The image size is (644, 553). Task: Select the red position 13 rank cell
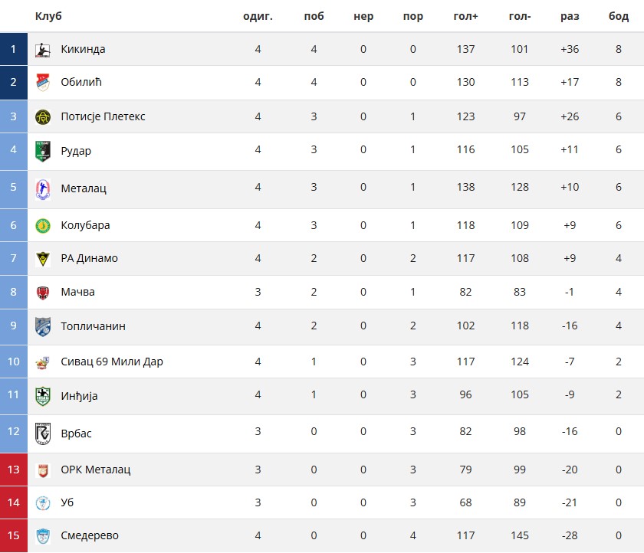pos(14,470)
